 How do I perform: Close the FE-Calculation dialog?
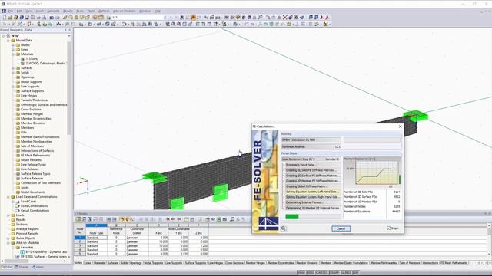[400, 127]
